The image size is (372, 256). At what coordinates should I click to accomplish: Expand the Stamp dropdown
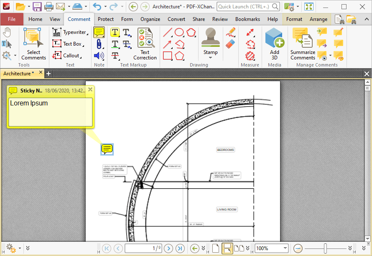(x=210, y=58)
